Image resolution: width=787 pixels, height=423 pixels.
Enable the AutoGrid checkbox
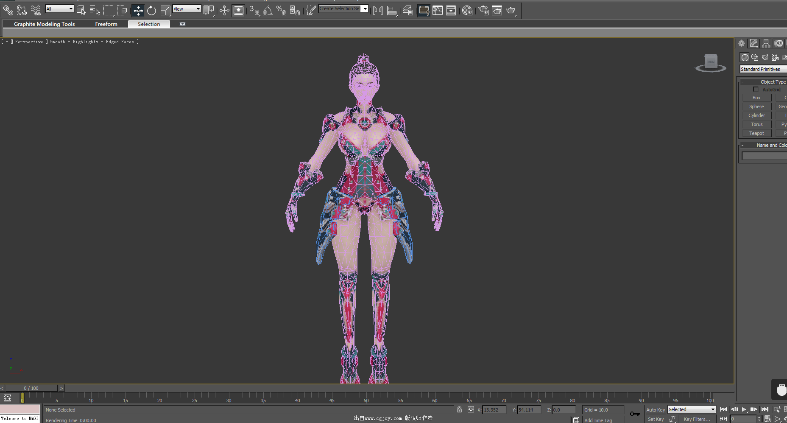coord(756,90)
